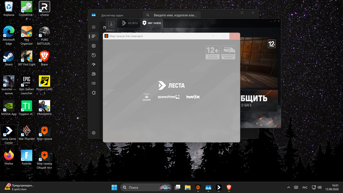Open Task Manager Services icon
Screen dimensions: 343x193
[x=94, y=93]
